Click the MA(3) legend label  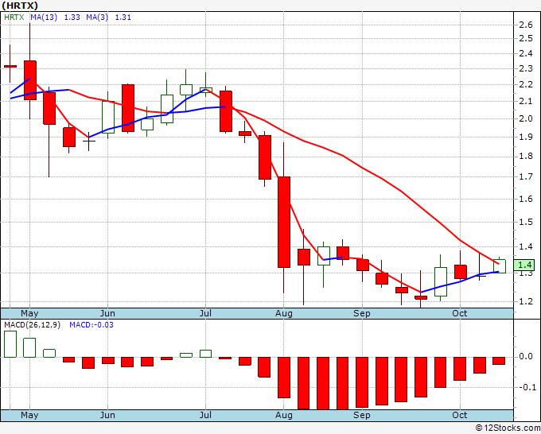coord(97,17)
